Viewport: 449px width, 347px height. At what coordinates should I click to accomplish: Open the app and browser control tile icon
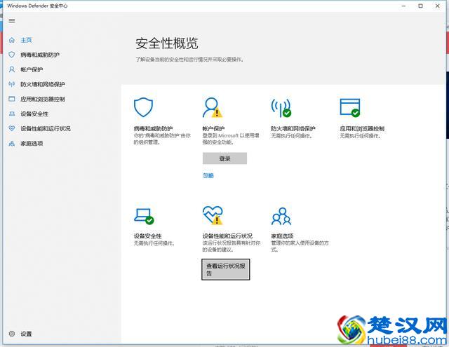coord(350,107)
